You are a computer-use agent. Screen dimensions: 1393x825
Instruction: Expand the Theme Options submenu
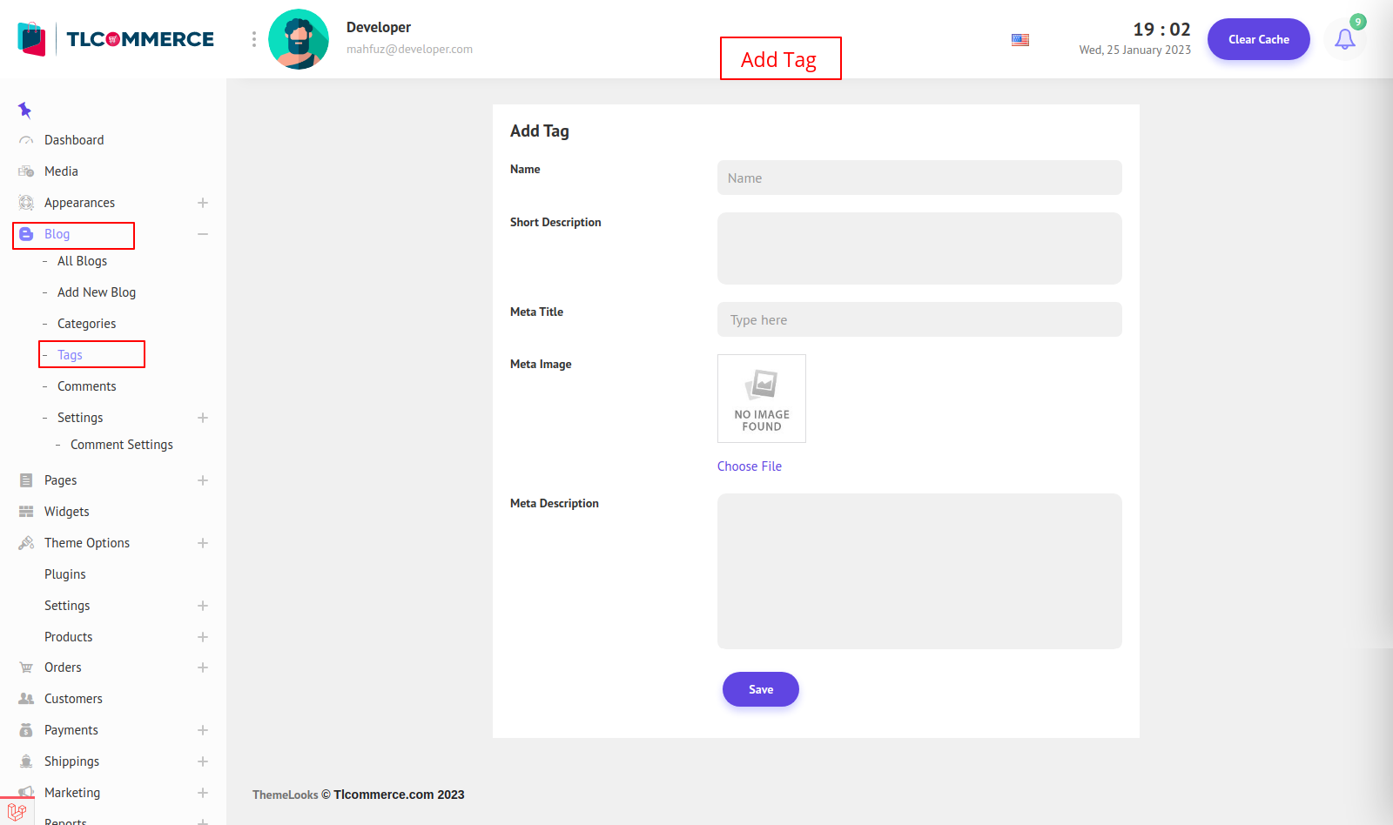203,543
